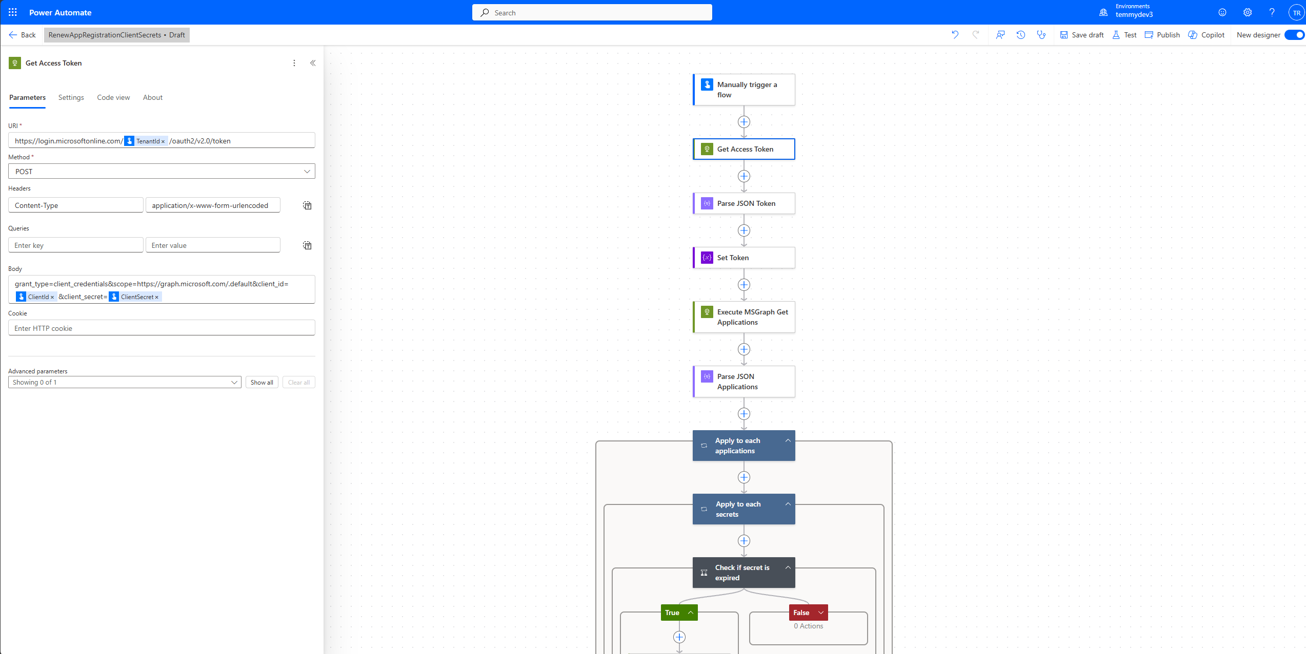
Task: Click the Queries Enter key field
Action: pyautogui.click(x=76, y=245)
